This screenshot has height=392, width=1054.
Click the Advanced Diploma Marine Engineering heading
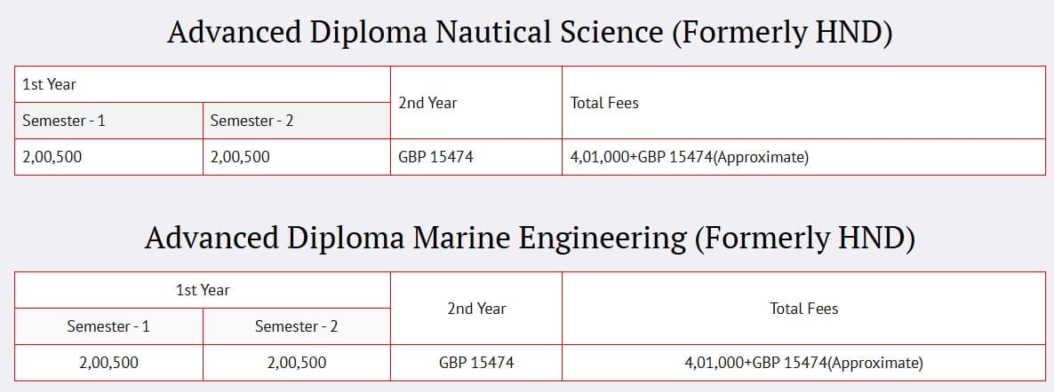point(530,239)
